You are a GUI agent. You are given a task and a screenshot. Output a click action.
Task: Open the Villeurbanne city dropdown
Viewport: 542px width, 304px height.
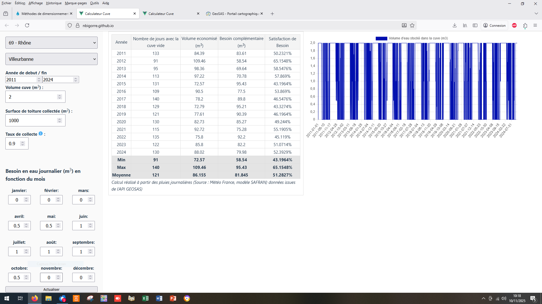[51, 59]
